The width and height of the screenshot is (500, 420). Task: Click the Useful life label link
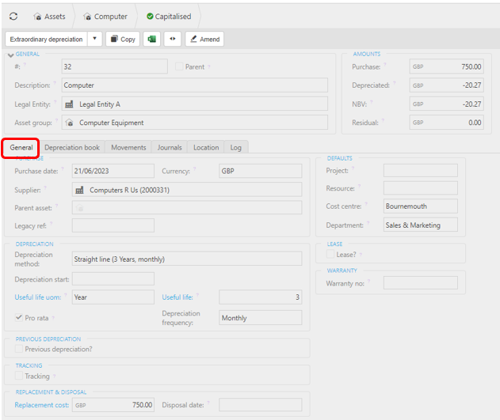click(177, 297)
